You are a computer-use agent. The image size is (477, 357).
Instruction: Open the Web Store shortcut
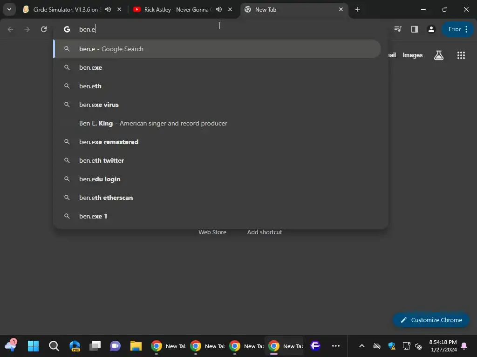(212, 232)
